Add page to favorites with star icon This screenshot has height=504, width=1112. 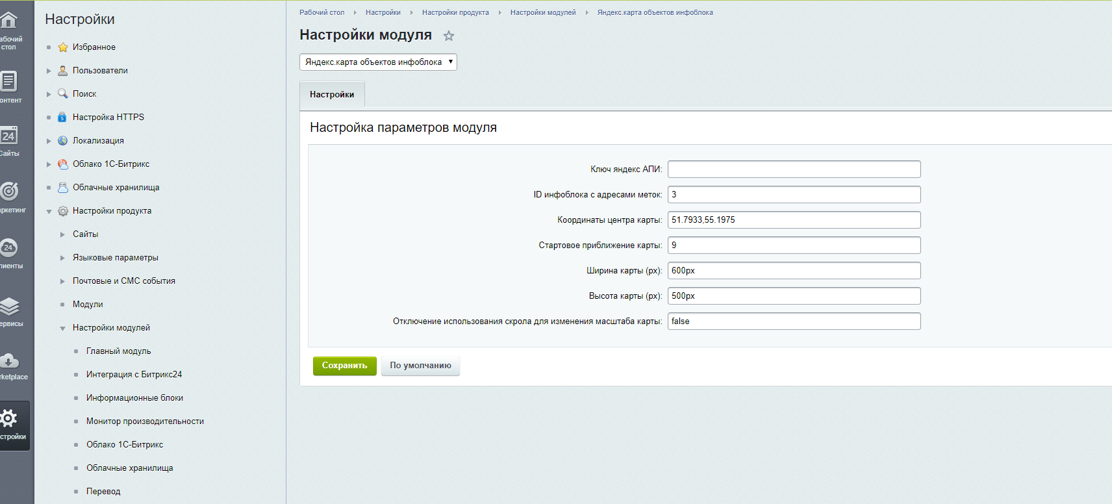click(x=449, y=36)
